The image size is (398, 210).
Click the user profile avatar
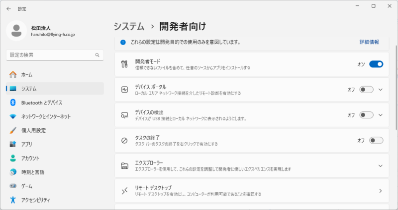pyautogui.click(x=16, y=31)
